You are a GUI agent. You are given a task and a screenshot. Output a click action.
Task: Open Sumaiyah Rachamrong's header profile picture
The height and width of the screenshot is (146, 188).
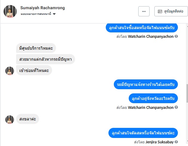click(10, 11)
